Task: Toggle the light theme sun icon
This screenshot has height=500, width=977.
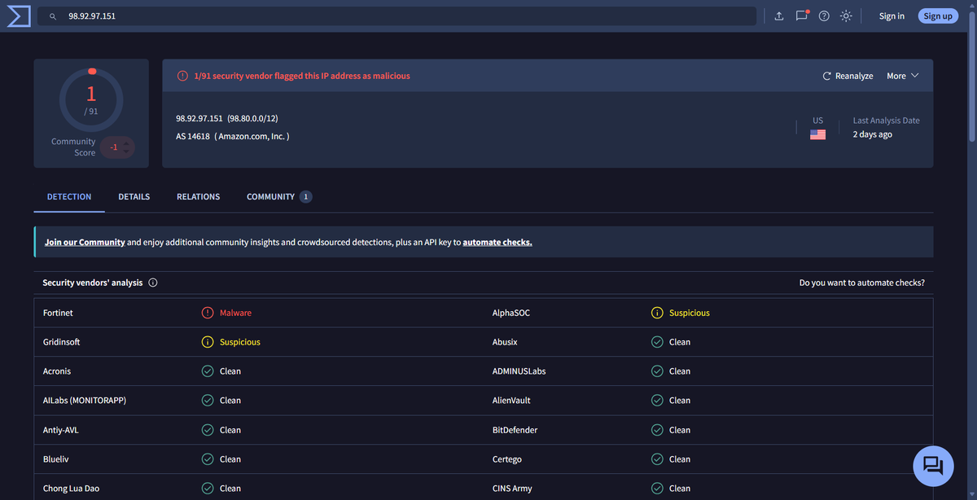Action: click(x=847, y=16)
